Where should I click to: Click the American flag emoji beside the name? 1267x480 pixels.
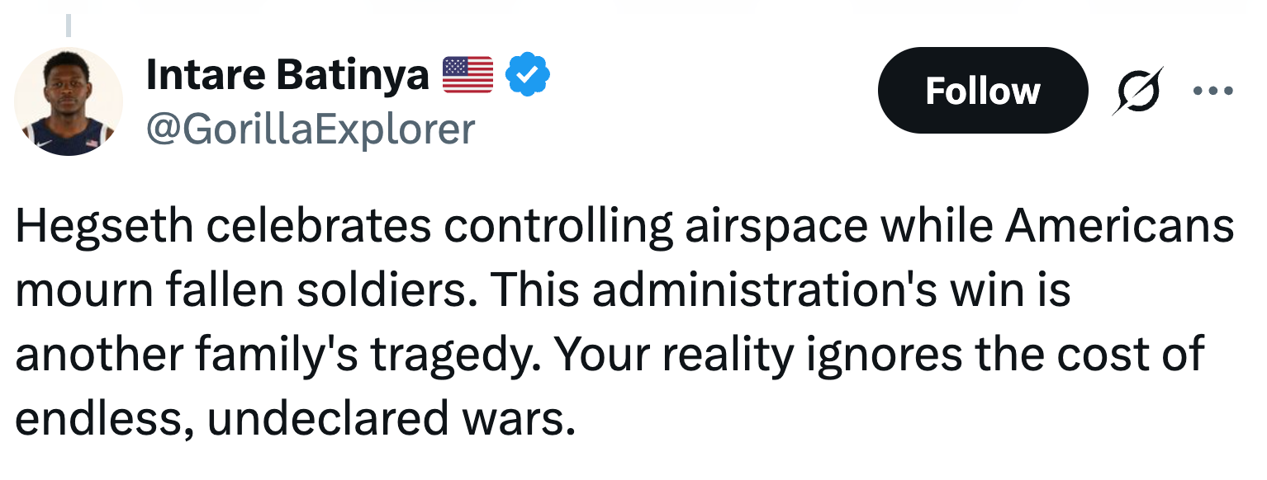tap(467, 75)
